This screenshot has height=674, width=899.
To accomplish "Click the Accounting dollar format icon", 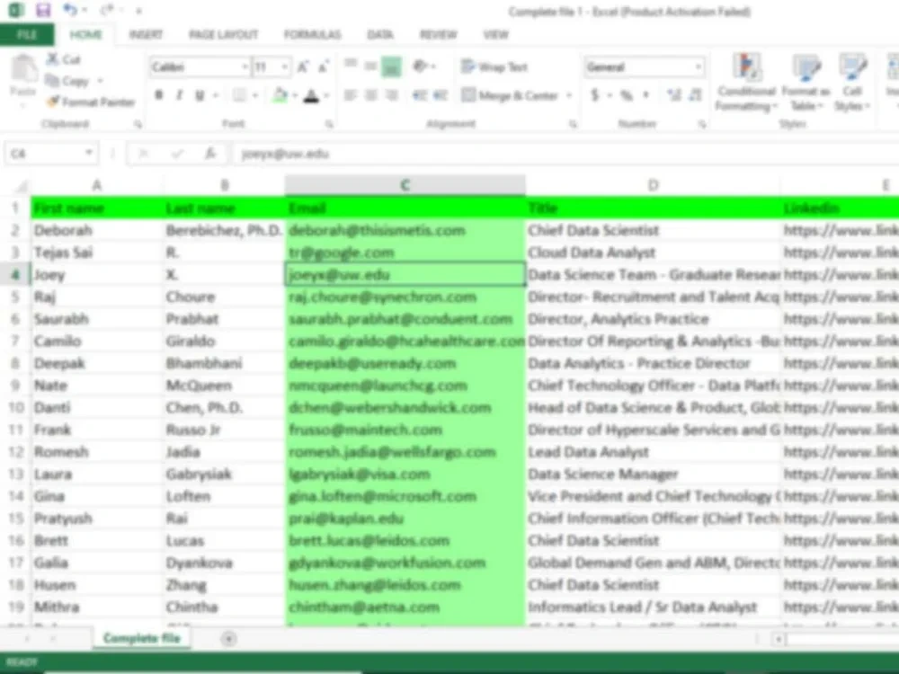I will click(x=595, y=95).
